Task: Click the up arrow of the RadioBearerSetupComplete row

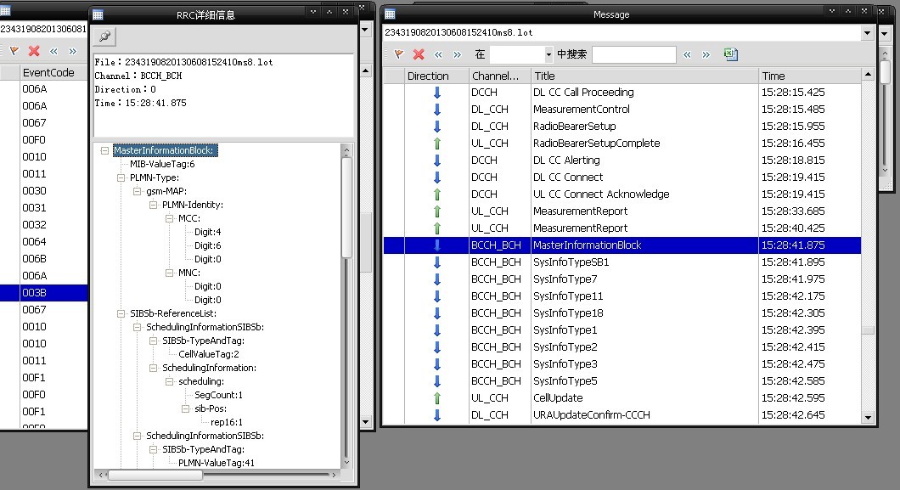Action: [436, 144]
